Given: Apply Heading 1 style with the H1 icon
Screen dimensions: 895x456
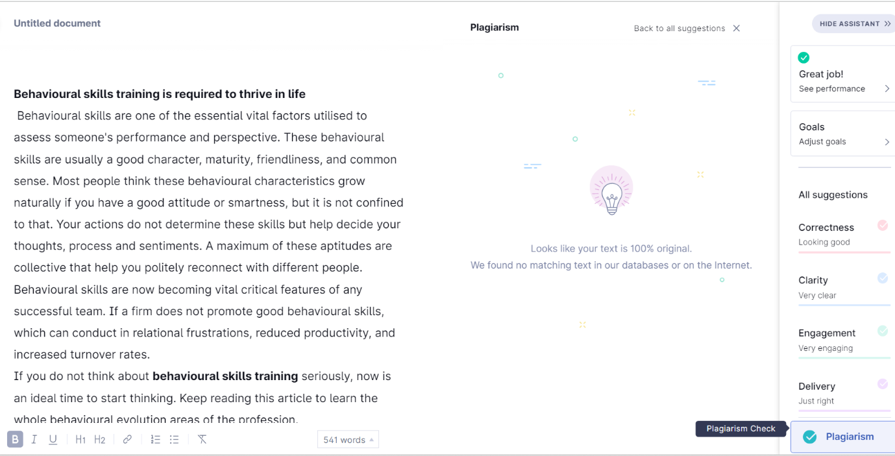Looking at the screenshot, I should tap(80, 439).
